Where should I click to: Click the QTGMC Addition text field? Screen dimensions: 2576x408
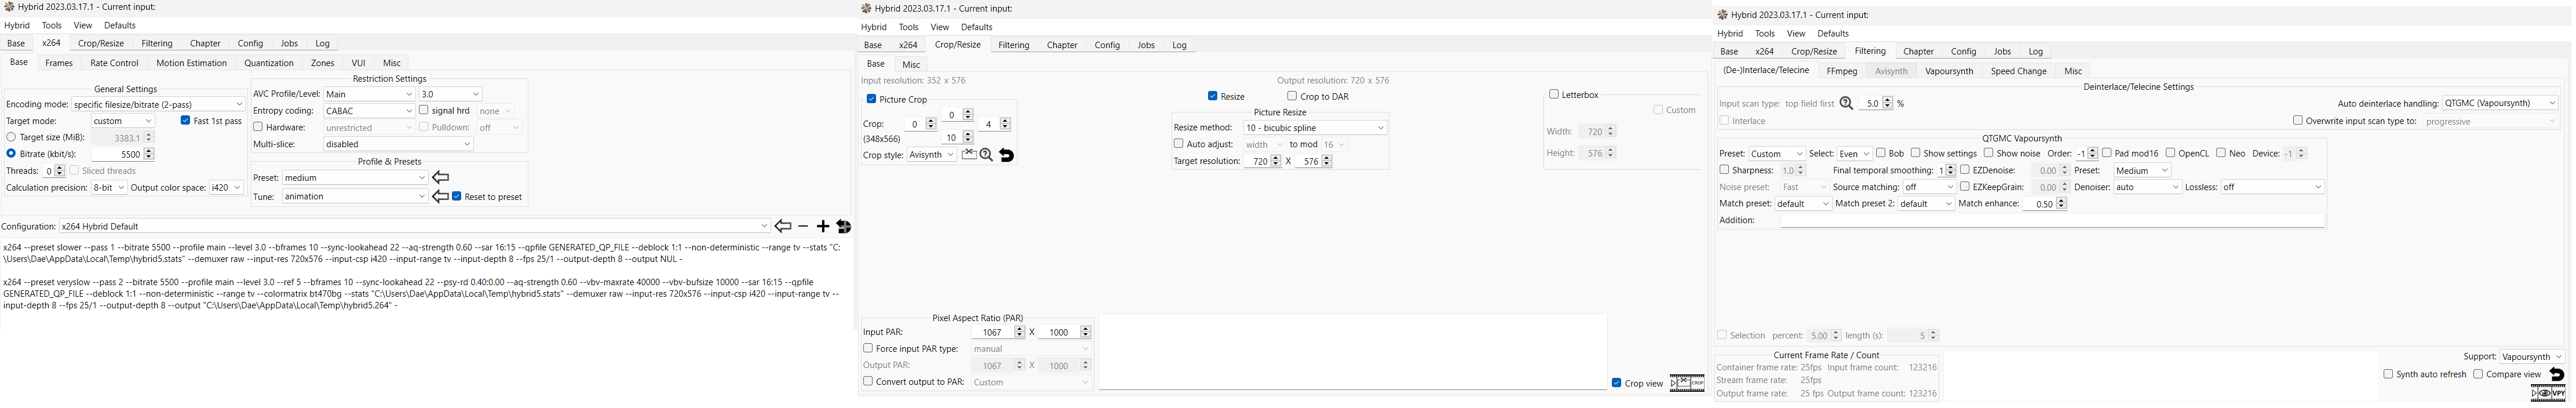click(x=2052, y=221)
